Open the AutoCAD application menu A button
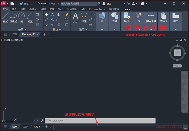 pos(4,3)
